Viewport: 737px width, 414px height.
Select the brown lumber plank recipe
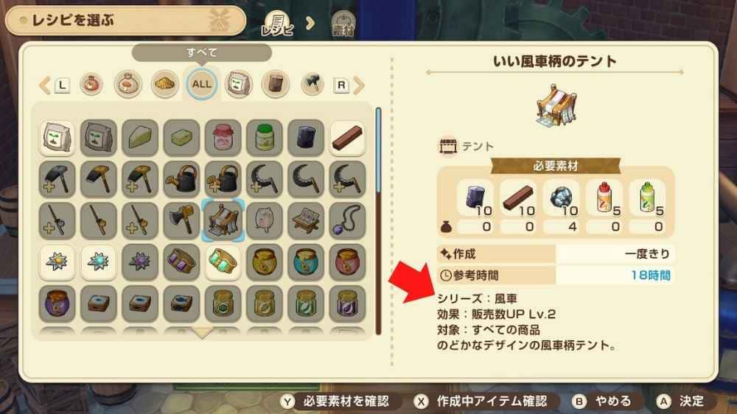tap(347, 138)
